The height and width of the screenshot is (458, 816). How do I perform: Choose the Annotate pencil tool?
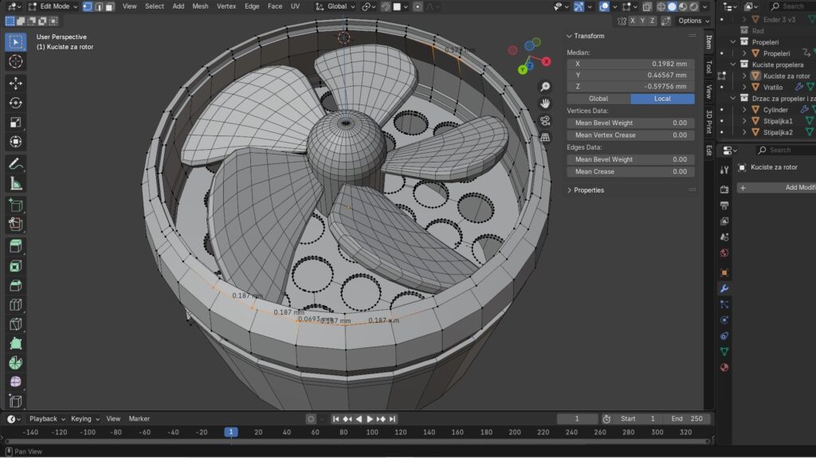point(16,164)
